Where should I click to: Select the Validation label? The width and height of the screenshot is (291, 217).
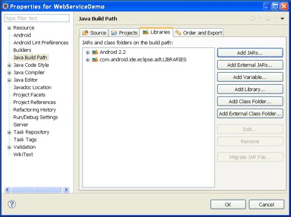(24, 147)
